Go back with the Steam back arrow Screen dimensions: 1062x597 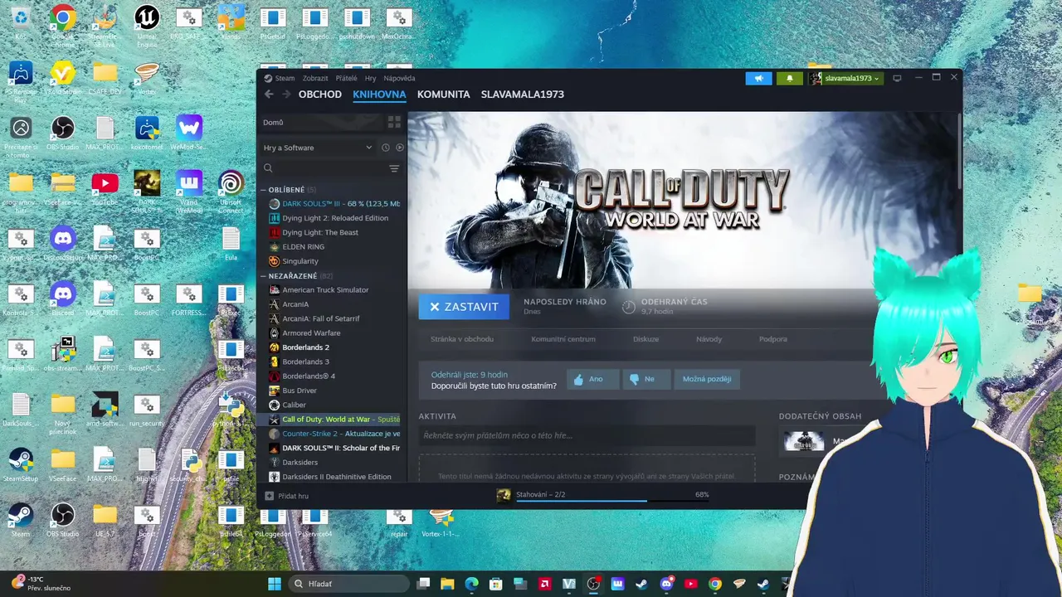(x=269, y=95)
